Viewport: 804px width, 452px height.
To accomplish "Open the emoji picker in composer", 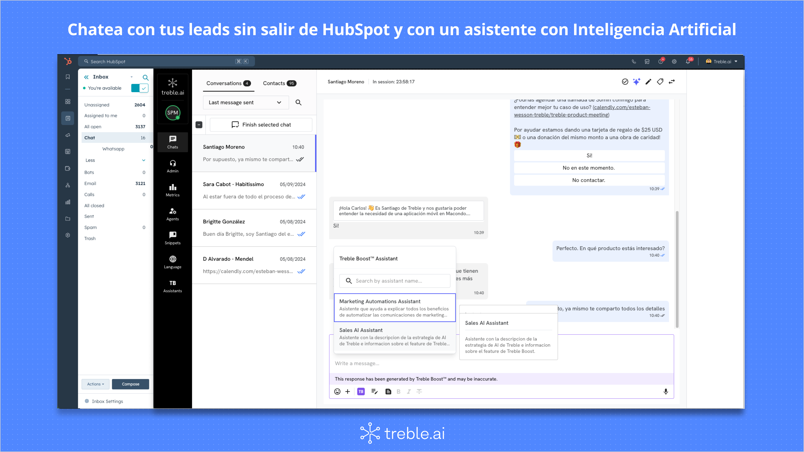I will coord(337,391).
